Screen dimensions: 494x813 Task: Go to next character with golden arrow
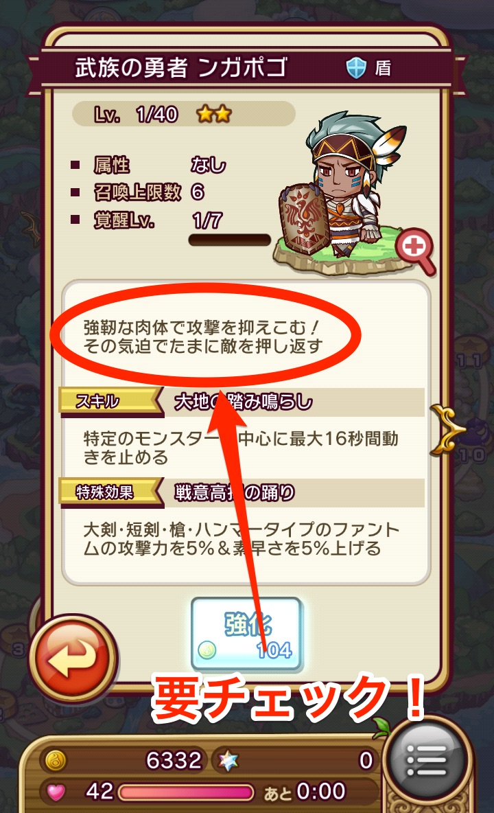[x=446, y=429]
